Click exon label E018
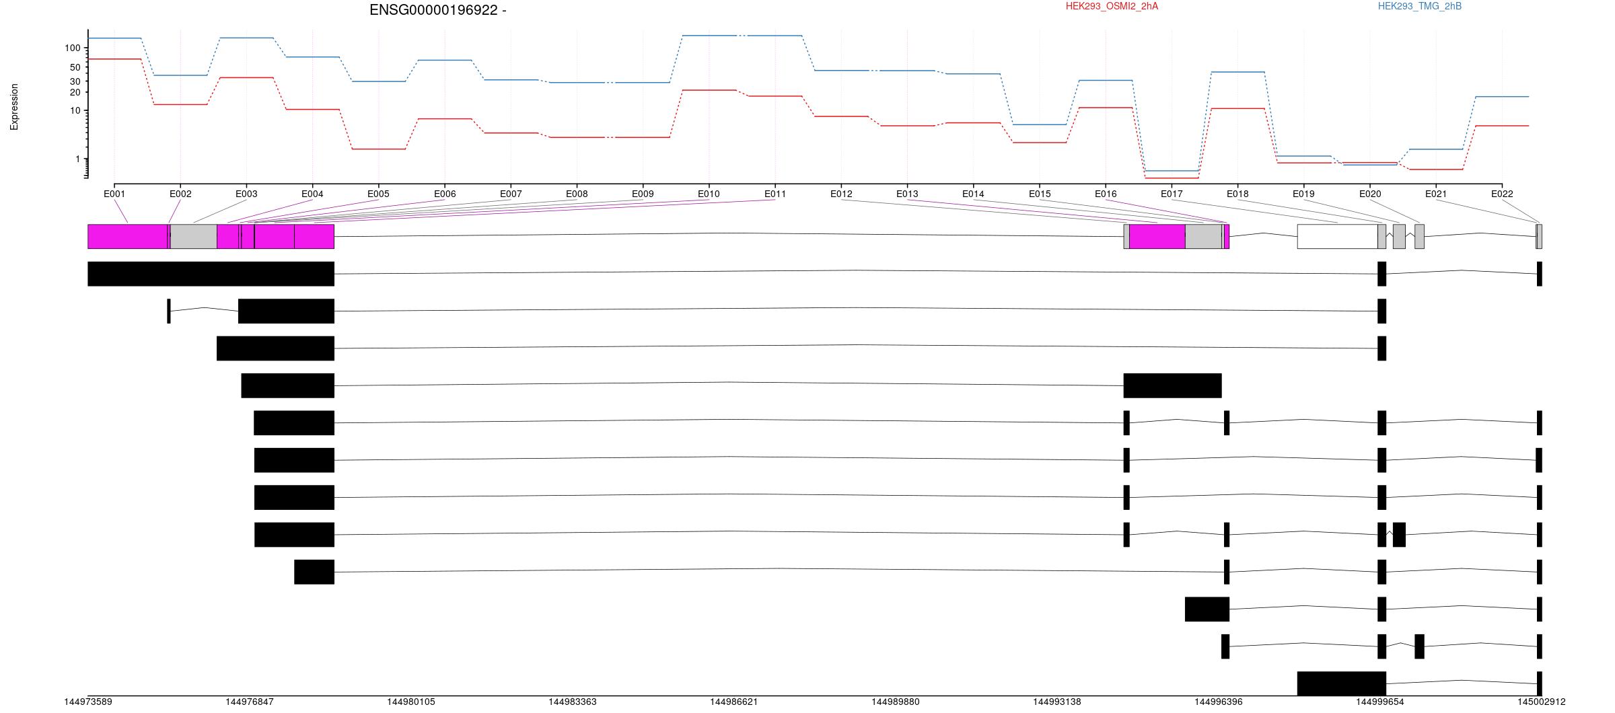The height and width of the screenshot is (713, 1615). pos(1237,194)
